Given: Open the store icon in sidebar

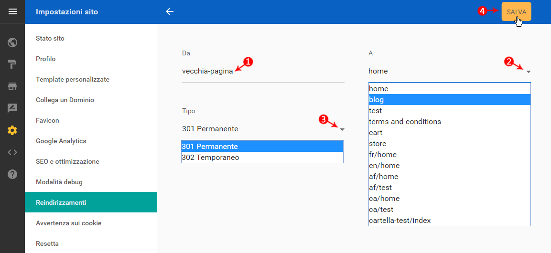Looking at the screenshot, I should [x=12, y=87].
